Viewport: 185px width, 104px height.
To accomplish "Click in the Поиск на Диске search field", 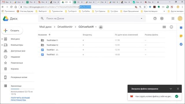I will (92, 18).
